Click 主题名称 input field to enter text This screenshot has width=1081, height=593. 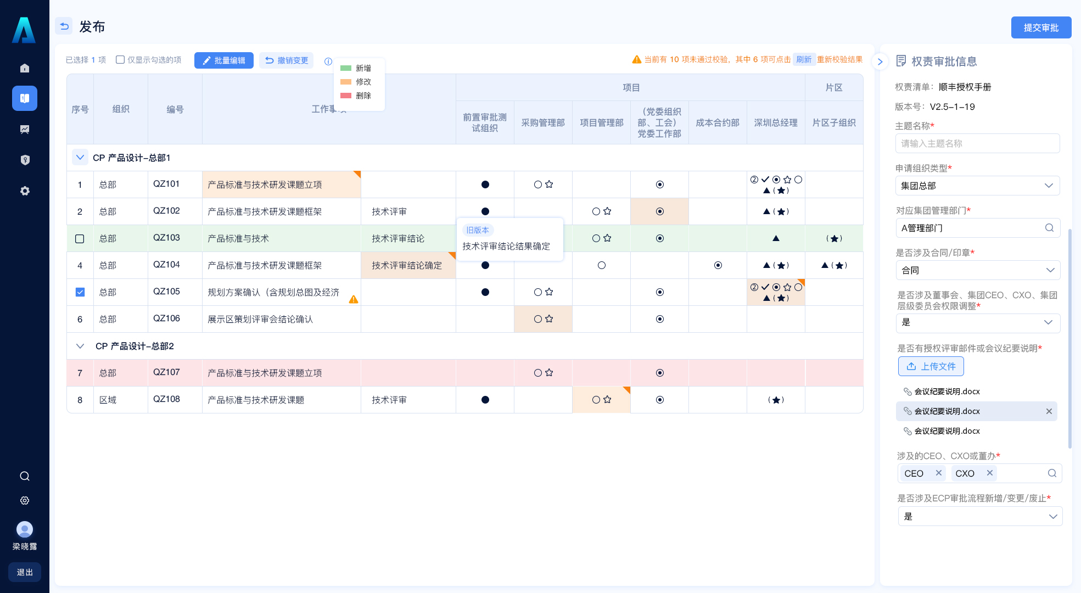[x=977, y=144]
